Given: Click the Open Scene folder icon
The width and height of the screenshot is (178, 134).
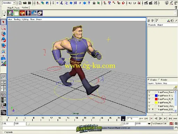Looking at the screenshot, I should click(x=25, y=3).
